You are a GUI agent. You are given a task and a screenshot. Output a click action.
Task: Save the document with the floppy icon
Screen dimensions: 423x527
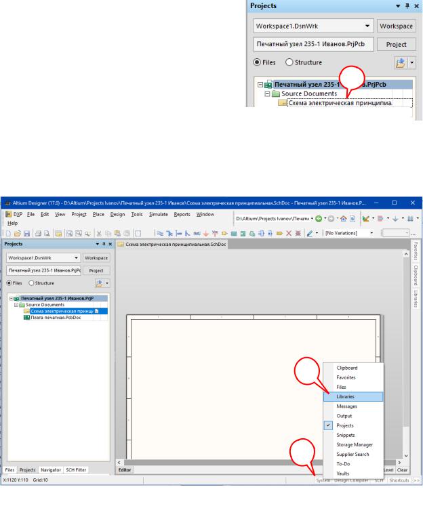27,233
